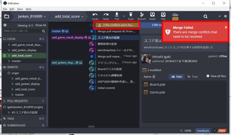Open the Edit menu
This screenshot has height=135, width=231.
pos(12,9)
